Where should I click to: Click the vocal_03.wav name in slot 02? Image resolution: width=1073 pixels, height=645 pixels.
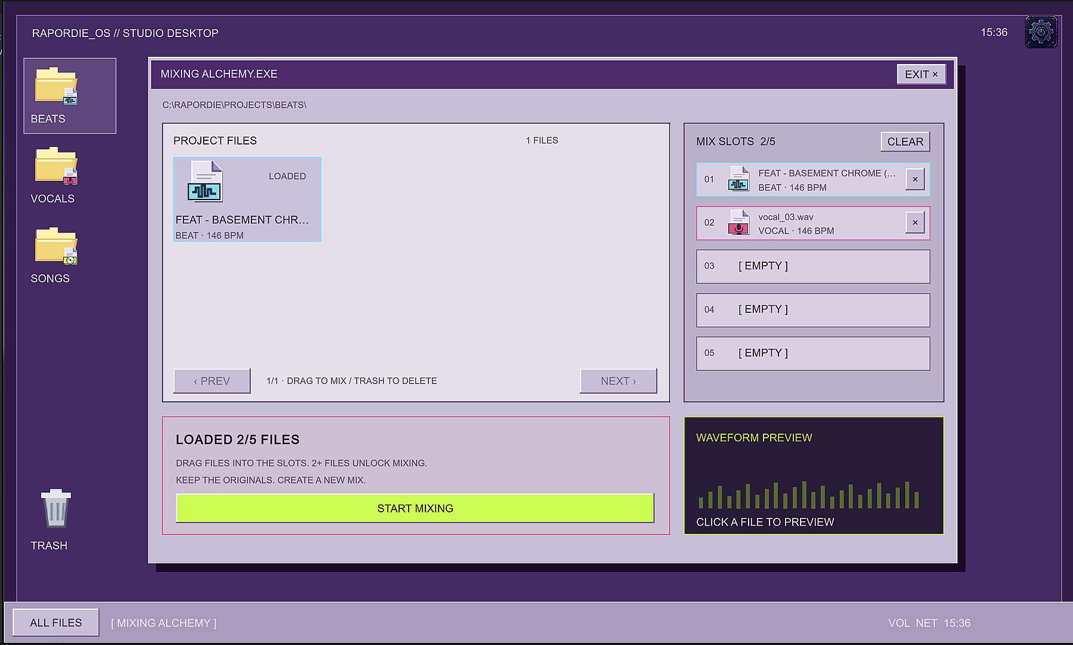tap(786, 217)
